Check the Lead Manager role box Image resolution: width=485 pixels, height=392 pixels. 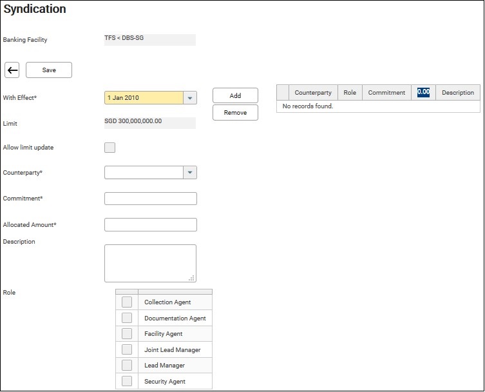(127, 366)
